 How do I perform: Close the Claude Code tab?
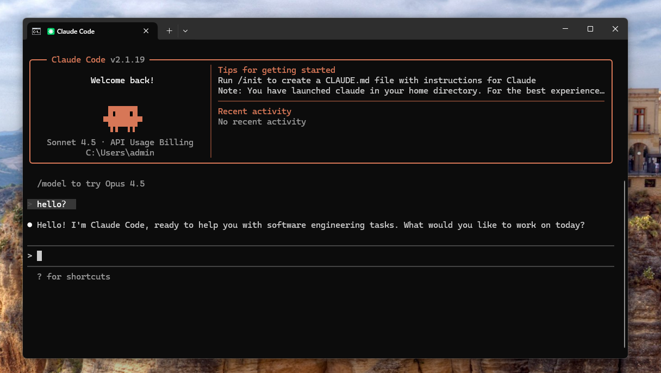pyautogui.click(x=146, y=31)
